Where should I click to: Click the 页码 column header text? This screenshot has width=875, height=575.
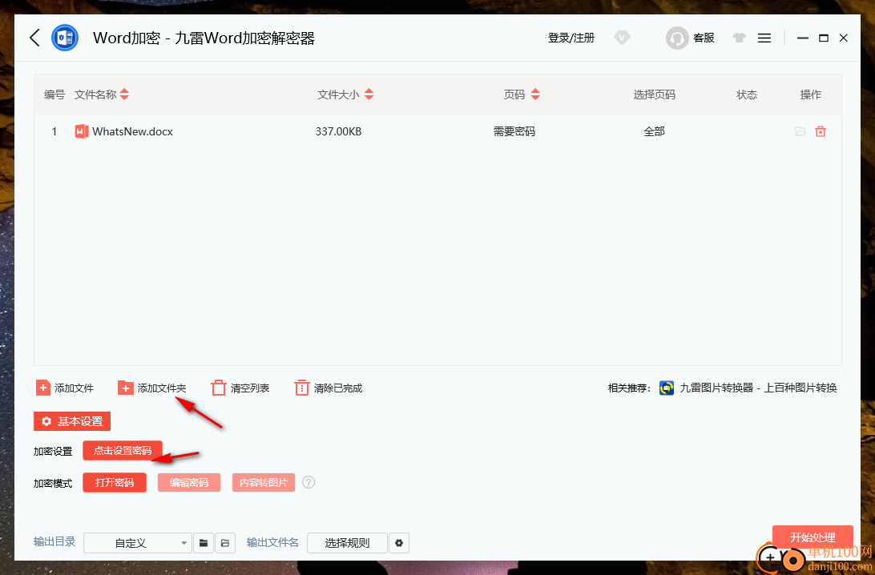(514, 94)
